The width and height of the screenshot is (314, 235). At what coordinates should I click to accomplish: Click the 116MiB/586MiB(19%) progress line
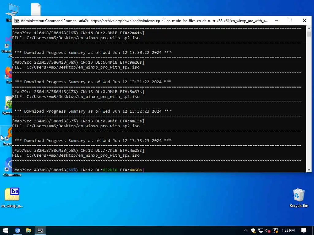point(78,33)
